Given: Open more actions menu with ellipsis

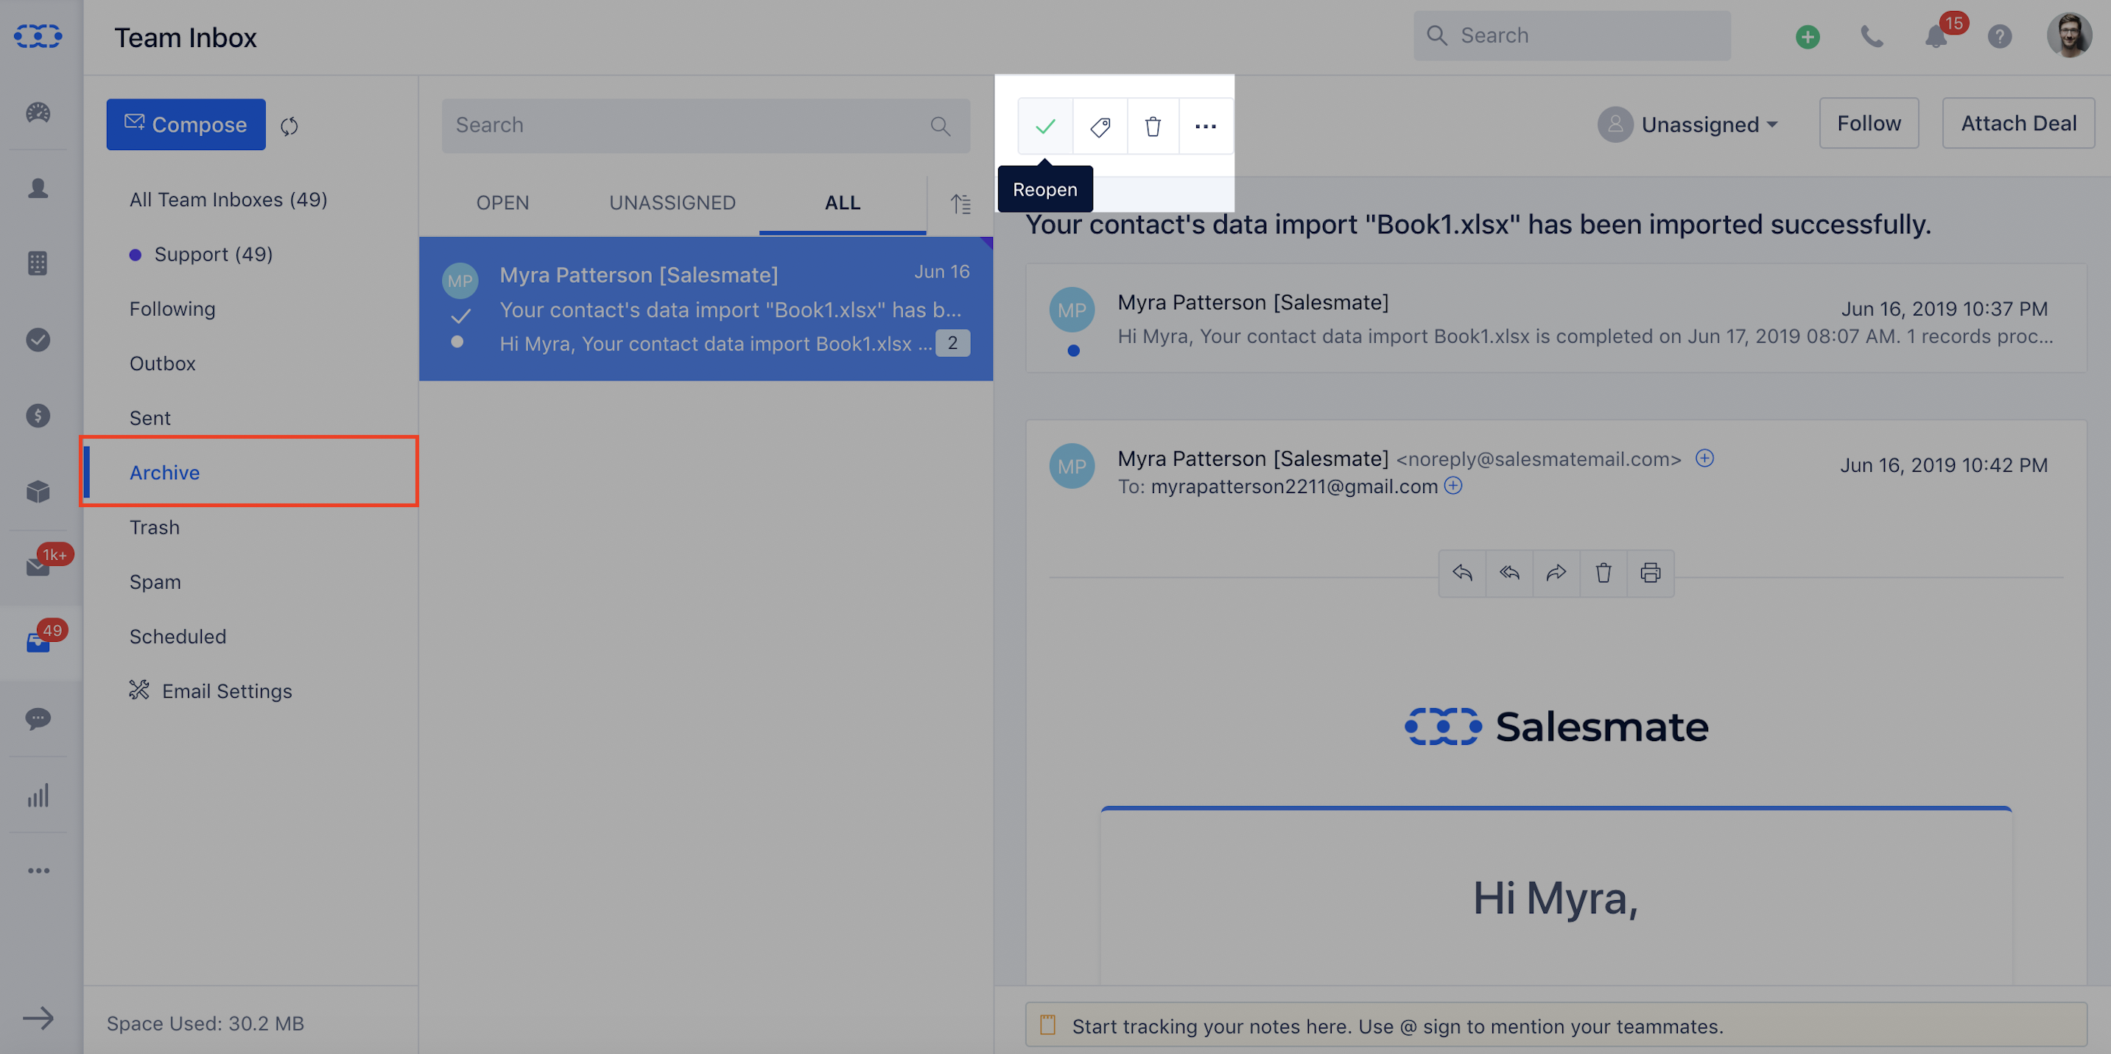Looking at the screenshot, I should [1206, 126].
